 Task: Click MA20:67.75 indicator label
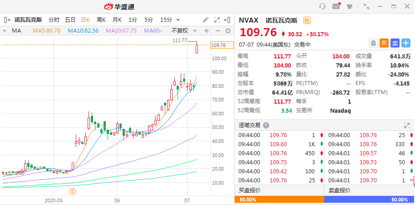(x=121, y=31)
